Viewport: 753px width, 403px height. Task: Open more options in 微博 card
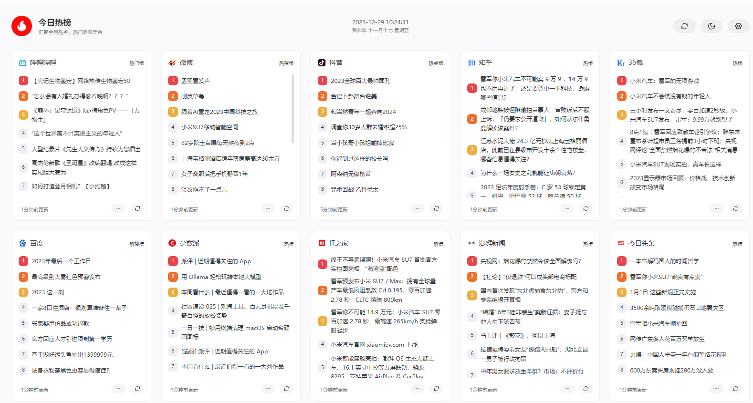click(x=268, y=208)
